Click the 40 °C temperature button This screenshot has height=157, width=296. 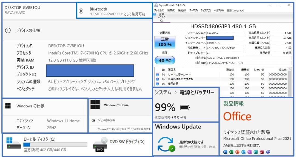[165, 61]
